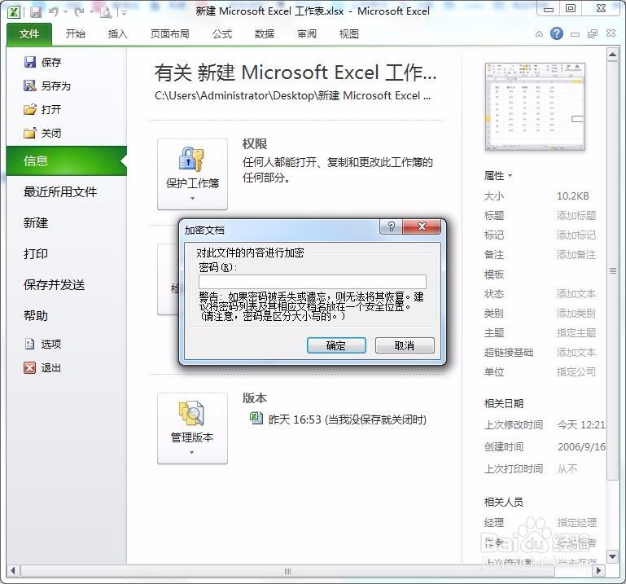The image size is (626, 584).
Task: Open the 页面布局 ribbon tab
Action: [169, 34]
